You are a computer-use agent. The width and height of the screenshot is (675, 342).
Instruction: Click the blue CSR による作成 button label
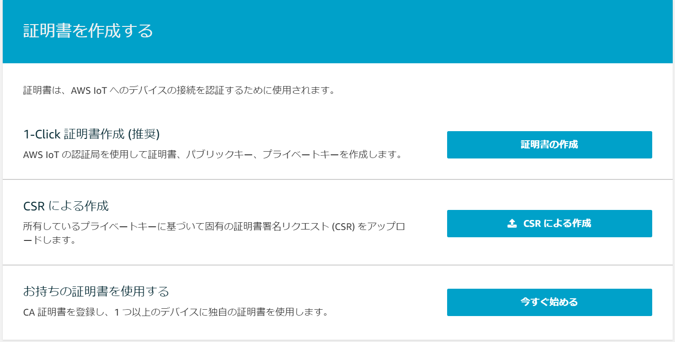557,223
